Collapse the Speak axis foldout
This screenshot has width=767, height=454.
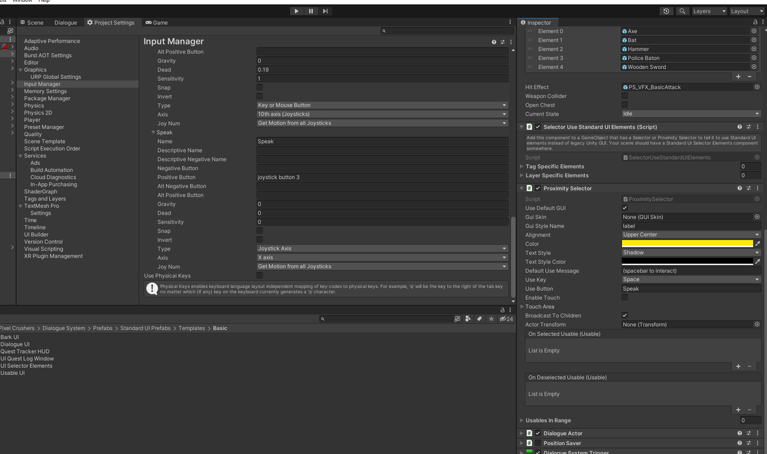153,133
